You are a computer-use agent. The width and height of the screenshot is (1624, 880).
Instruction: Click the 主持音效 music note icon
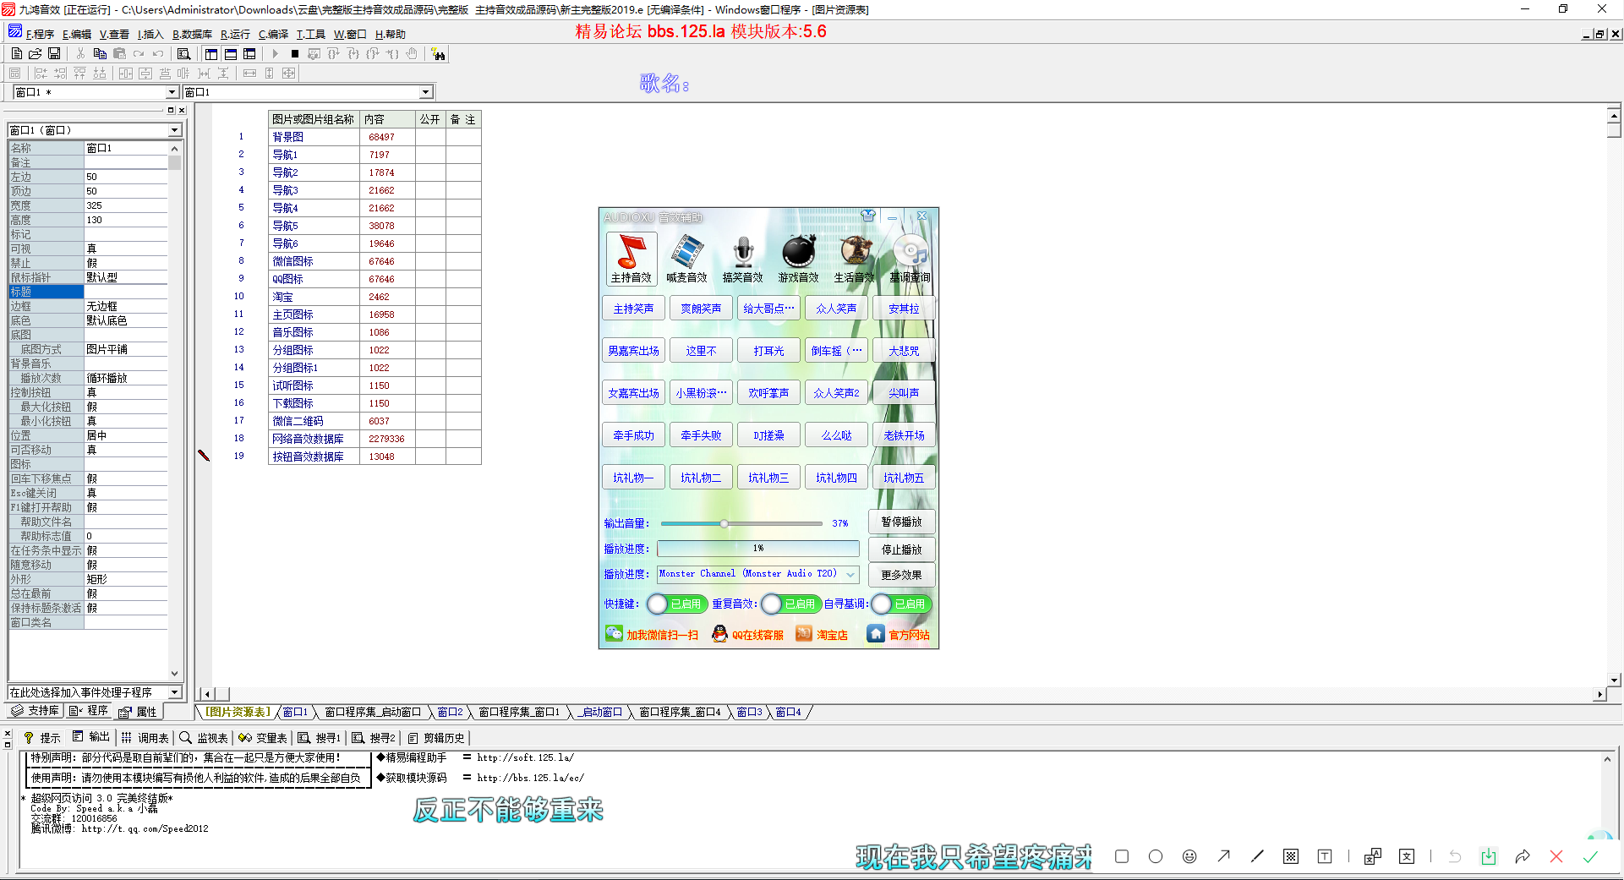click(x=631, y=253)
